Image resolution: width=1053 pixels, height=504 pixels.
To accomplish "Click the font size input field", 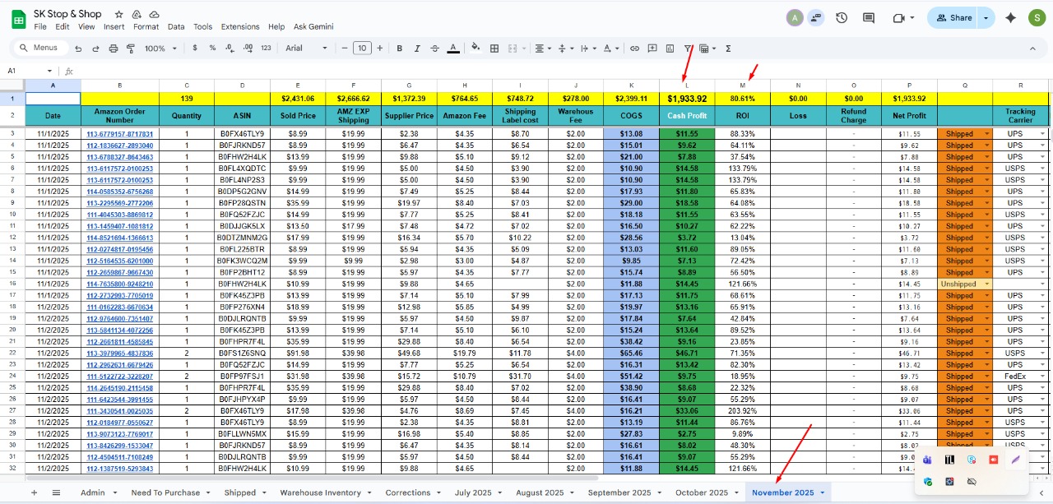I will (x=362, y=49).
